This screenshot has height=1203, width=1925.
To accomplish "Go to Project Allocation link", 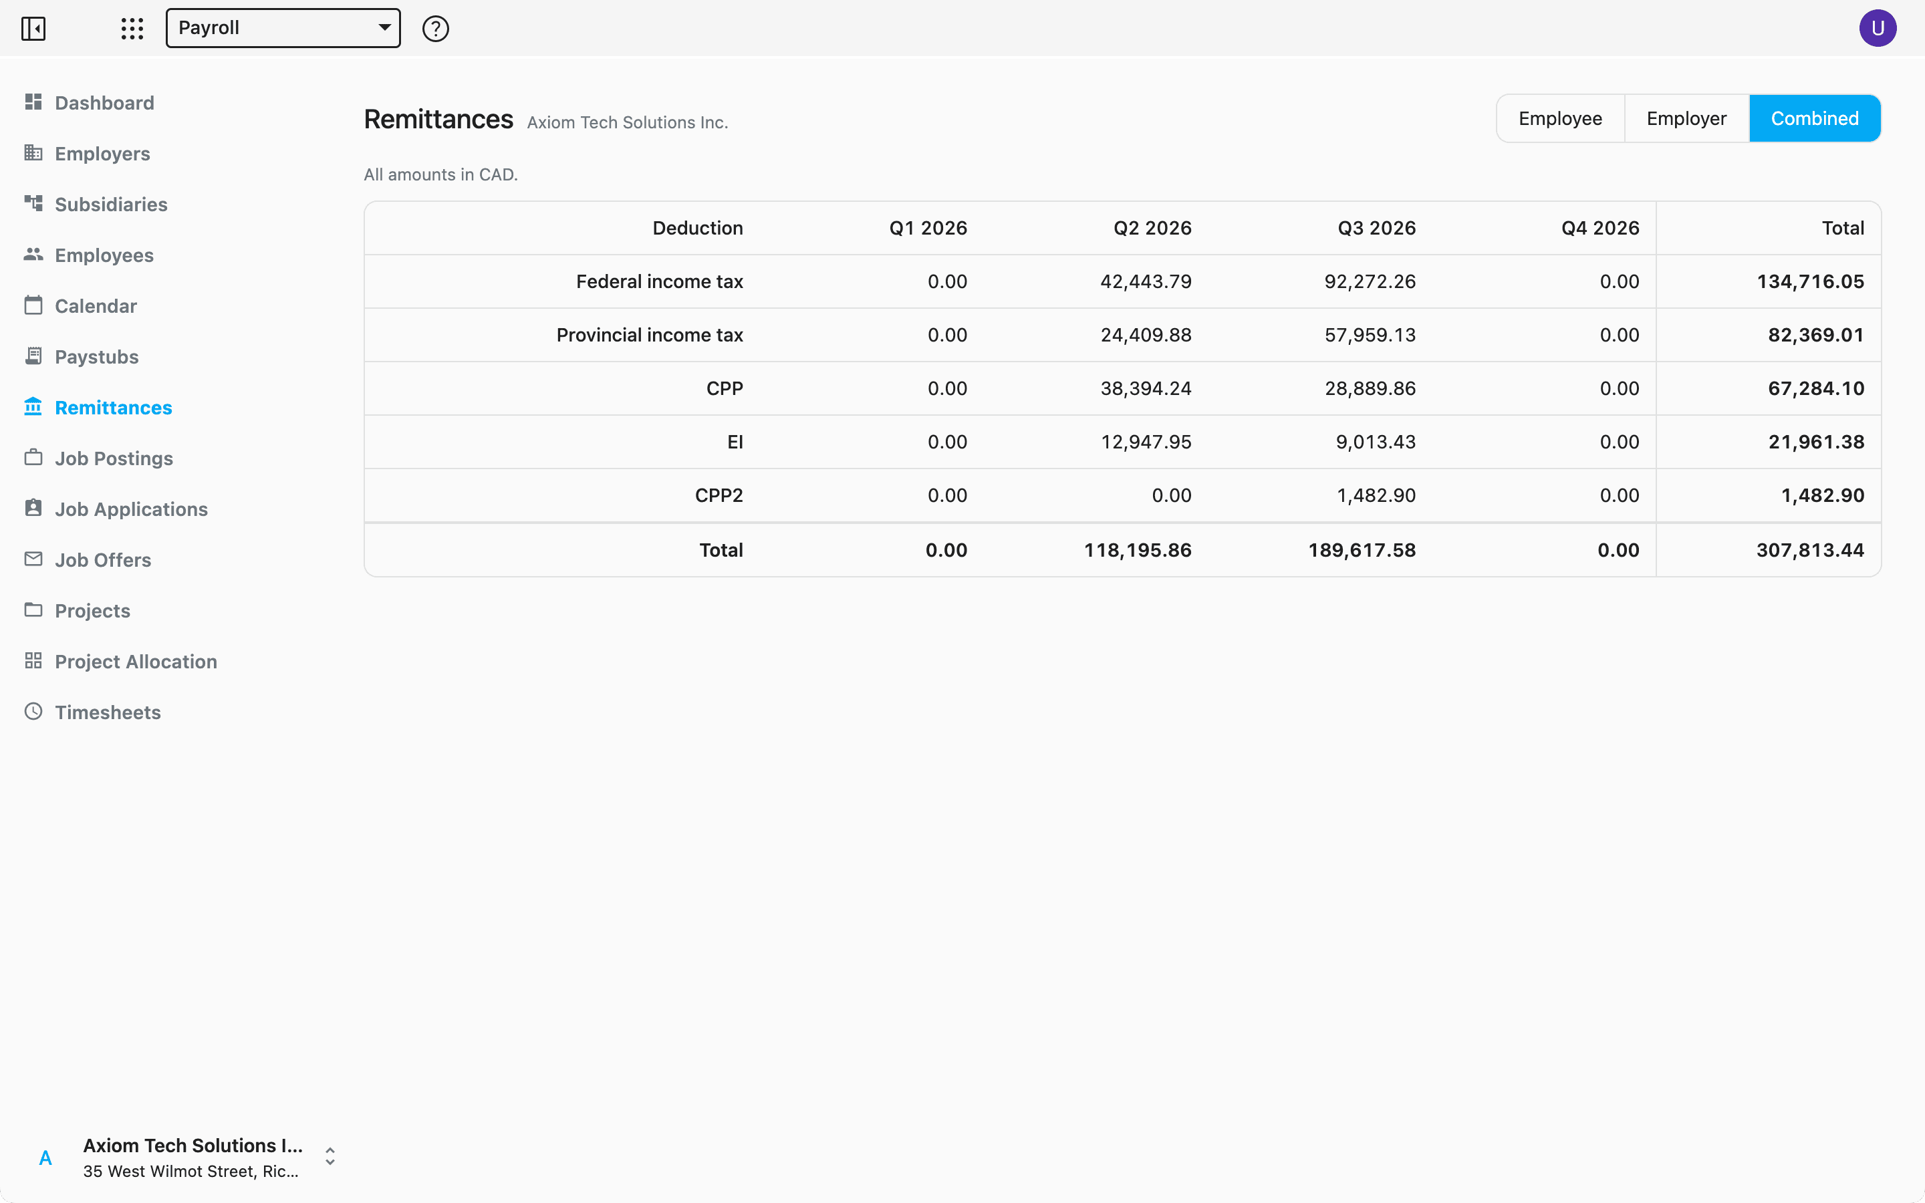I will 136,661.
